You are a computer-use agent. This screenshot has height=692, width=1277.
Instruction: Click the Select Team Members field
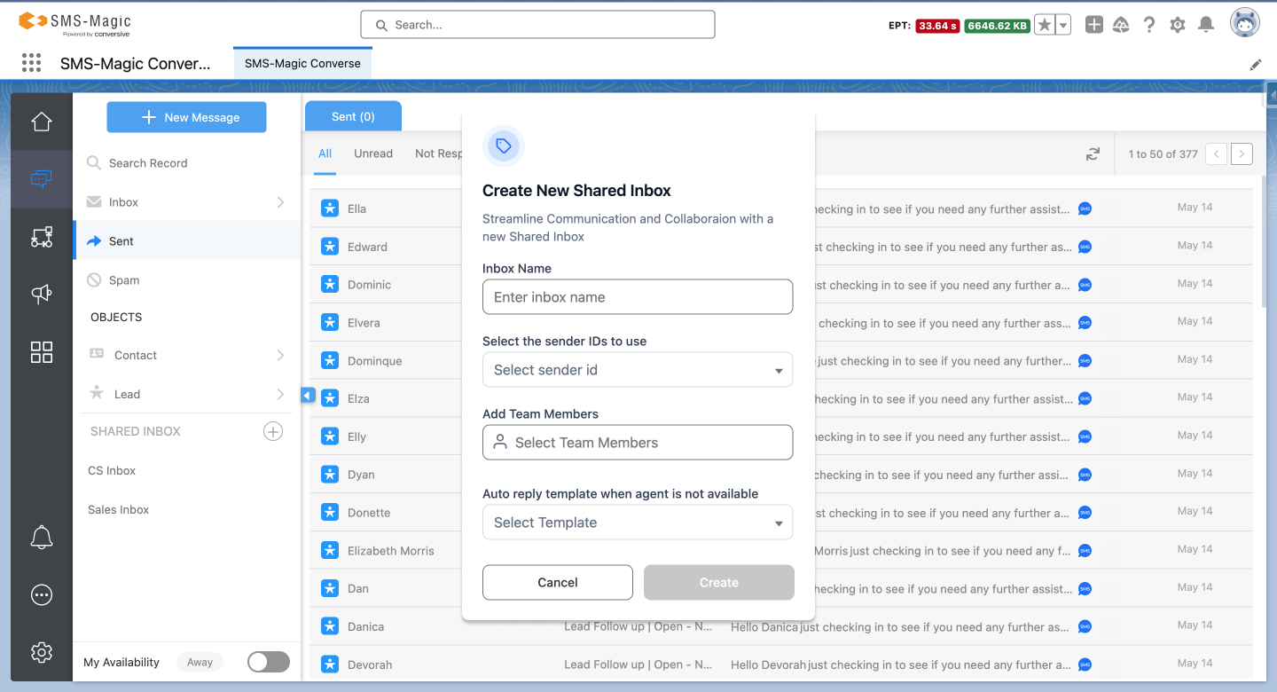click(638, 442)
